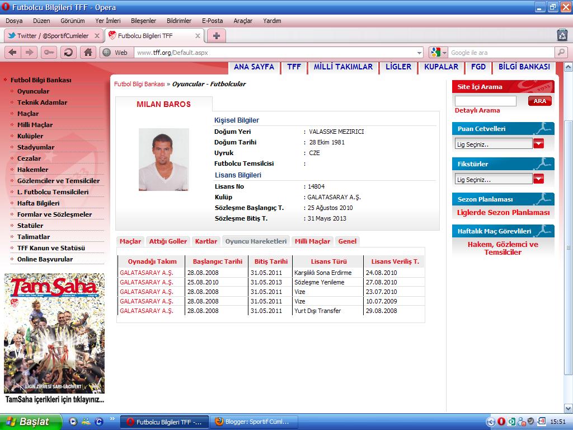This screenshot has height=430, width=573.
Task: Open Online Başvurular sidebar link
Action: [x=45, y=259]
